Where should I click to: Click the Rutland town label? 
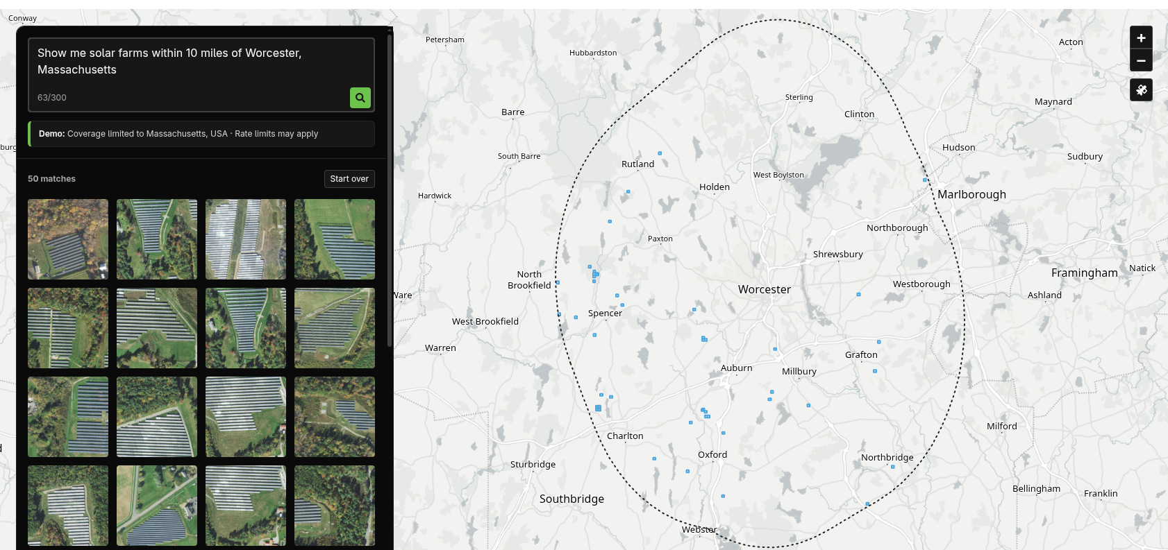click(637, 164)
